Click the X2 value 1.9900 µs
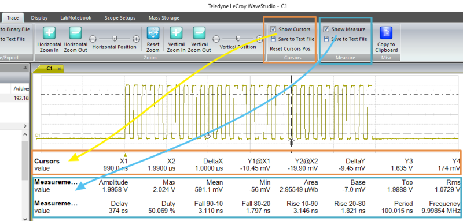The height and width of the screenshot is (221, 463). [161, 168]
